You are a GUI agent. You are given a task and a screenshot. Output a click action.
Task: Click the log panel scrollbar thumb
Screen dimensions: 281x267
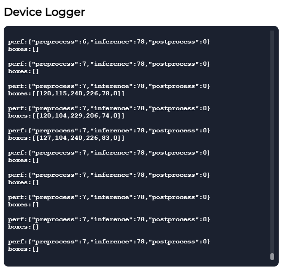tap(272, 256)
